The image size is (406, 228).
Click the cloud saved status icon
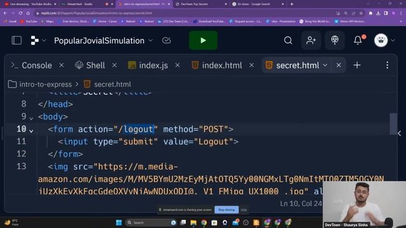point(166,41)
